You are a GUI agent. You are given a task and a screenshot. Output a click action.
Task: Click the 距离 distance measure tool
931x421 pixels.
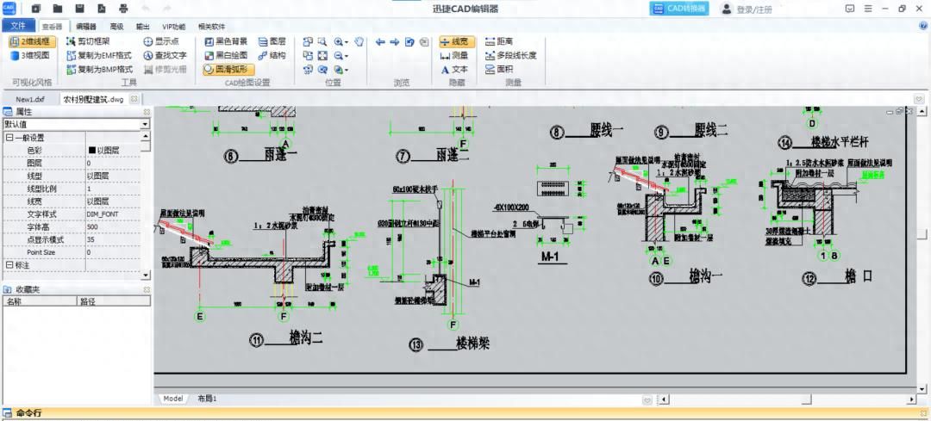(499, 41)
